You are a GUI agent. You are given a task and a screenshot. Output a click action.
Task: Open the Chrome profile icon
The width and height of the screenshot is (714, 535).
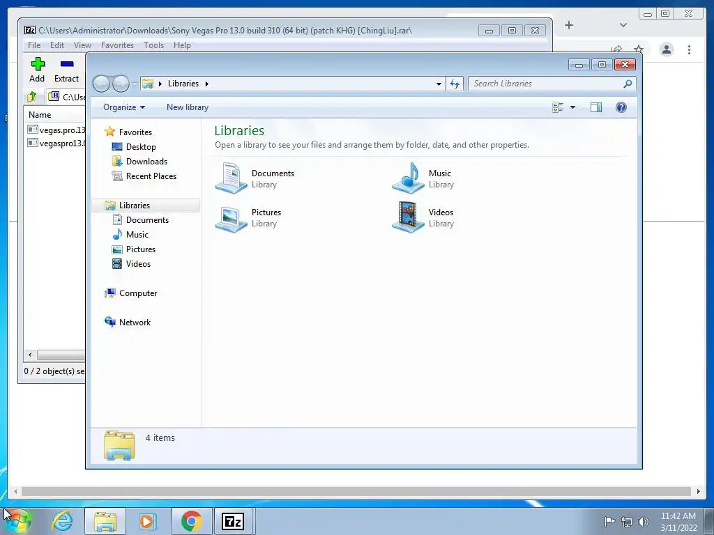coord(667,49)
